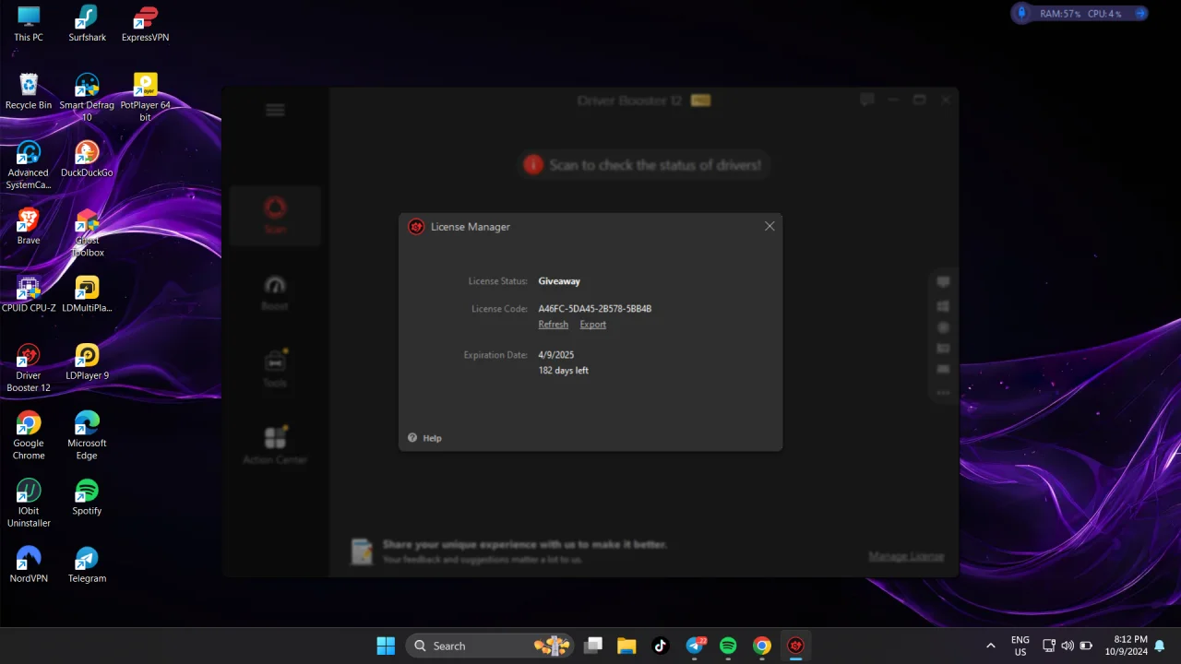The image size is (1181, 664).
Task: Select the Google Chrome desktop shortcut
Action: click(29, 435)
